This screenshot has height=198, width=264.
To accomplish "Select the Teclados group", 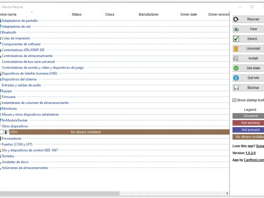I will (8, 156).
